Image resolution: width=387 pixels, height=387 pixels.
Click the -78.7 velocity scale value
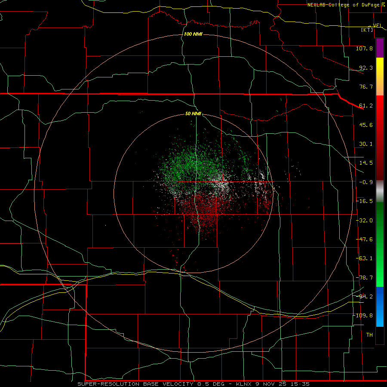click(x=364, y=278)
